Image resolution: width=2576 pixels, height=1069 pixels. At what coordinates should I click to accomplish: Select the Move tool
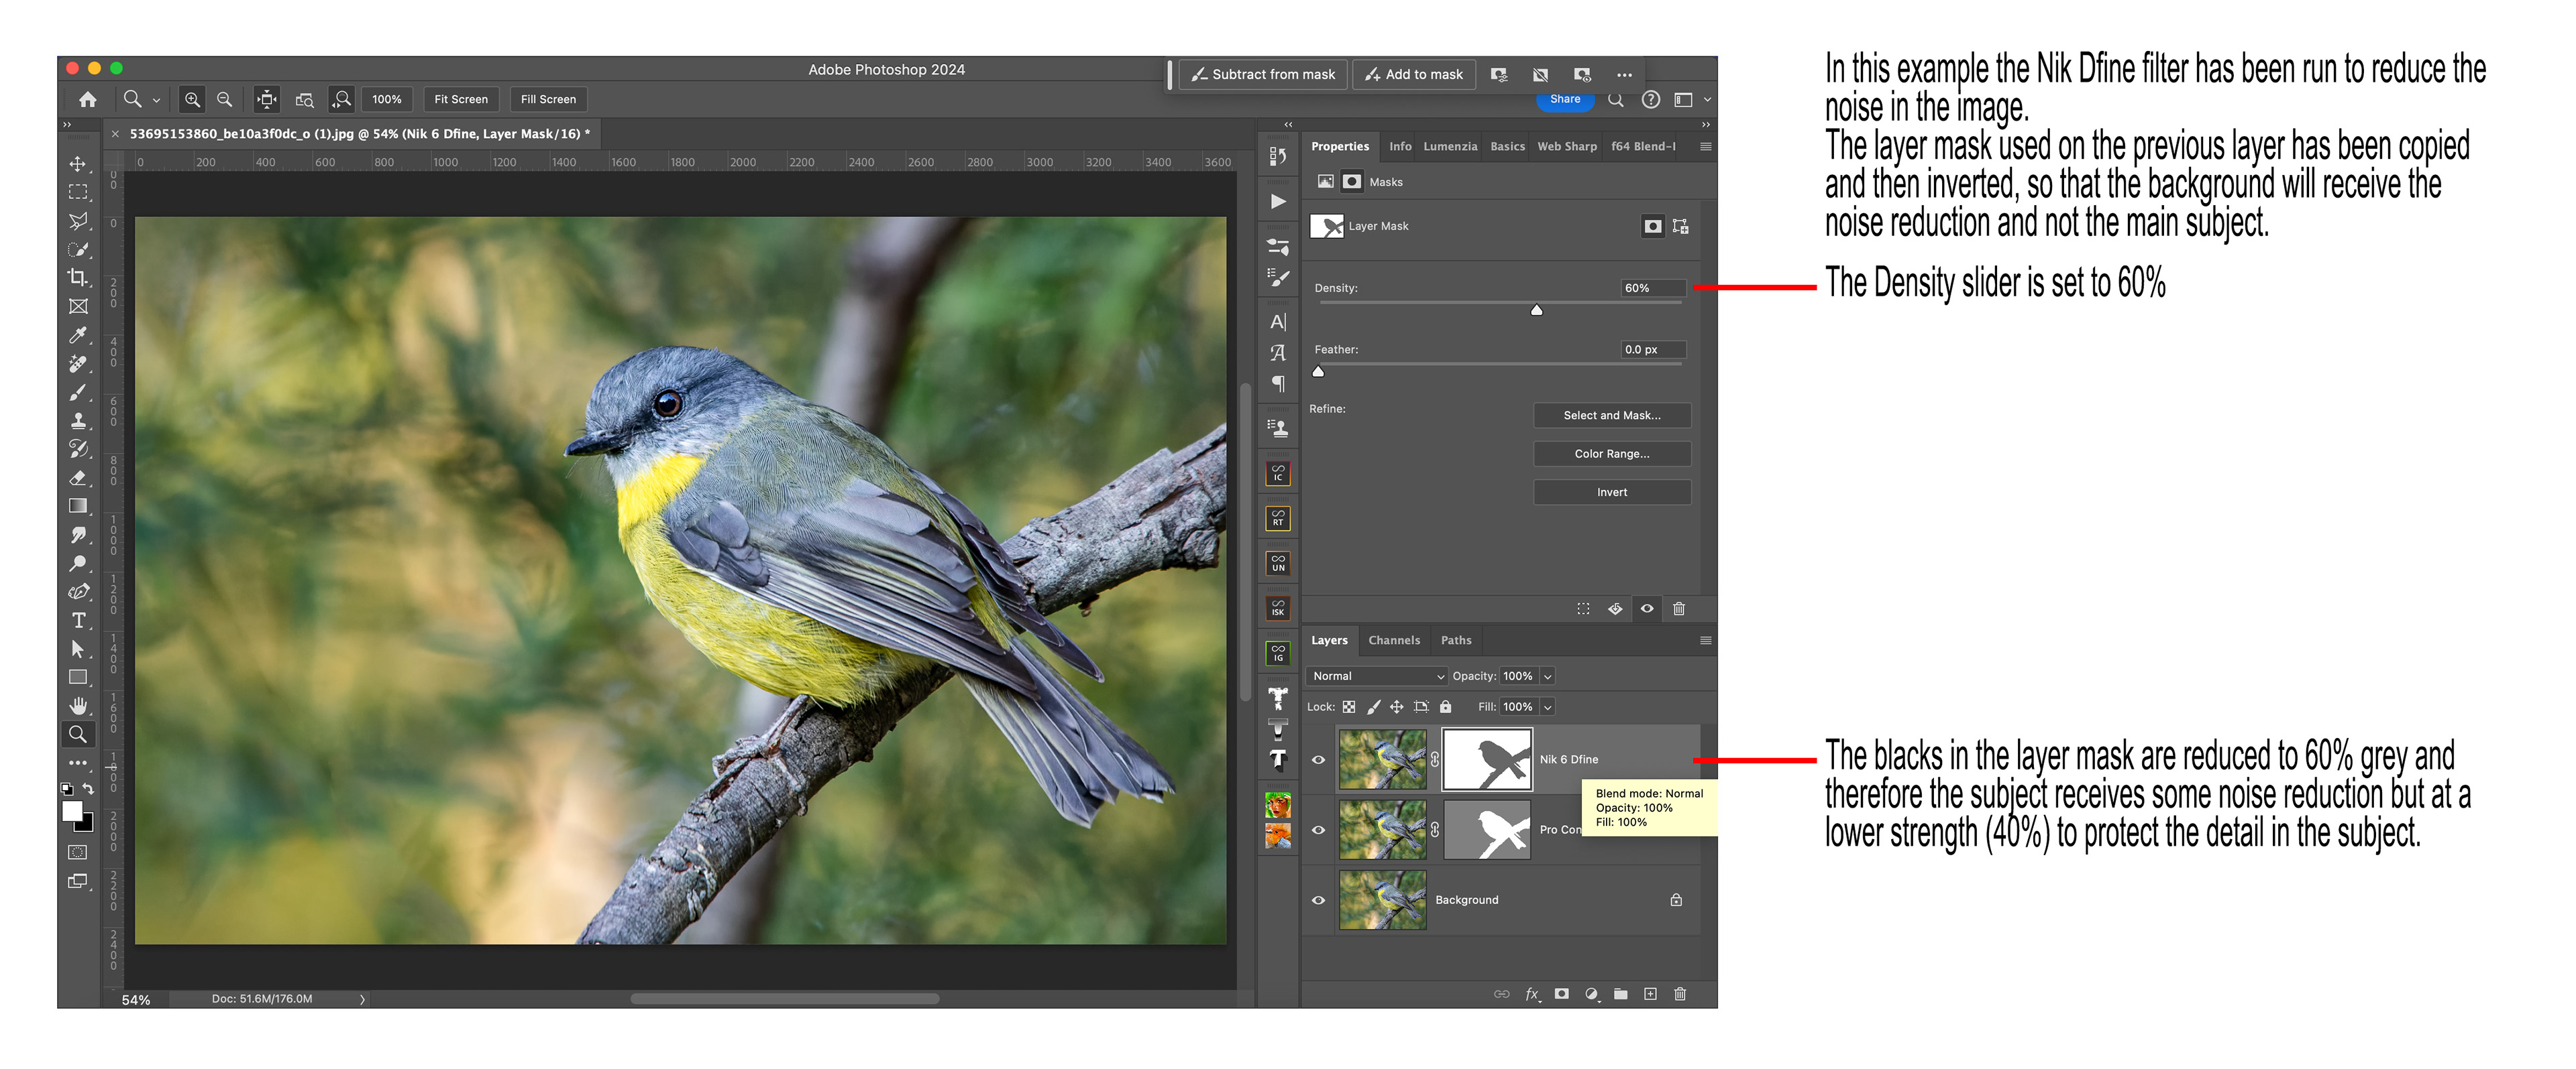pyautogui.click(x=78, y=163)
